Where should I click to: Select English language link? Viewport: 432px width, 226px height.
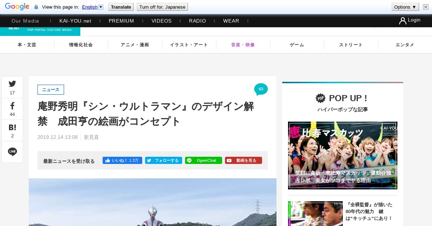click(90, 7)
